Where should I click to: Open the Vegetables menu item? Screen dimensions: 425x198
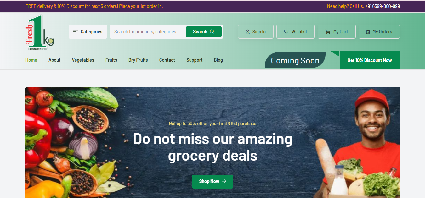(x=83, y=60)
